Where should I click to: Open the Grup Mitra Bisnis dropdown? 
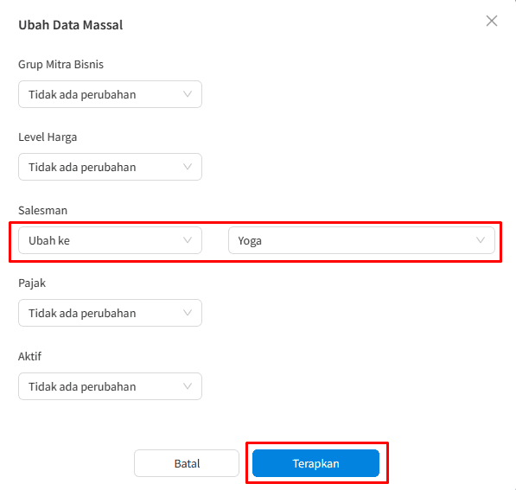pyautogui.click(x=110, y=94)
